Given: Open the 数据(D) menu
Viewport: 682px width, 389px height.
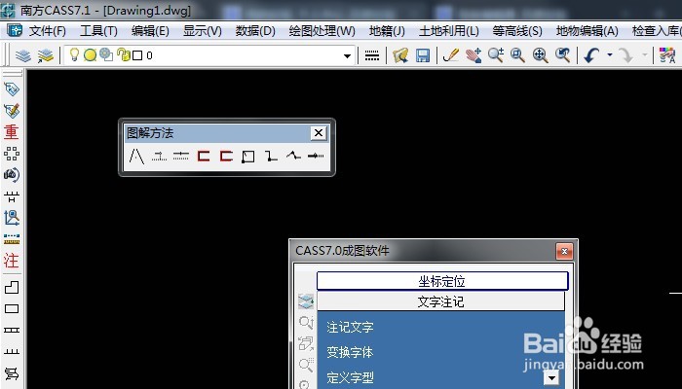Looking at the screenshot, I should 255,31.
